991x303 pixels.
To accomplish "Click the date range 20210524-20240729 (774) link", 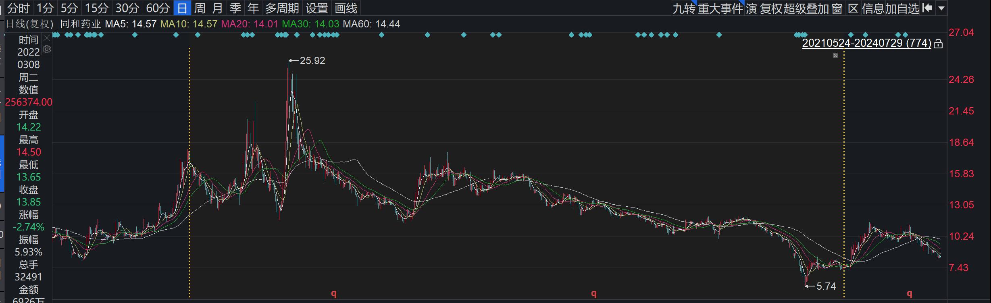I will coord(866,43).
